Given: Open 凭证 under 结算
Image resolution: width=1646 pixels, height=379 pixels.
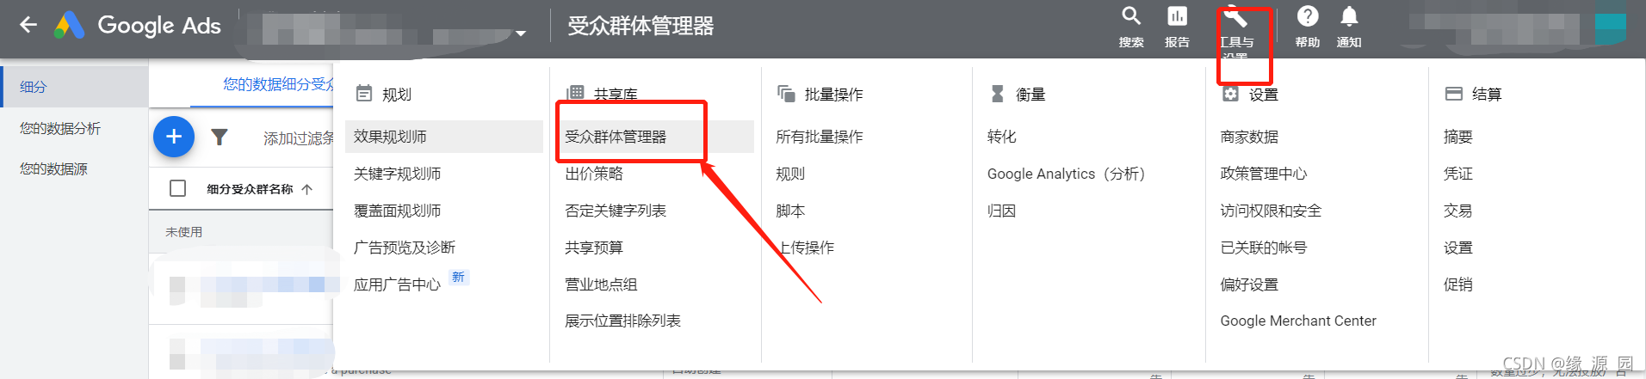Looking at the screenshot, I should (1458, 174).
